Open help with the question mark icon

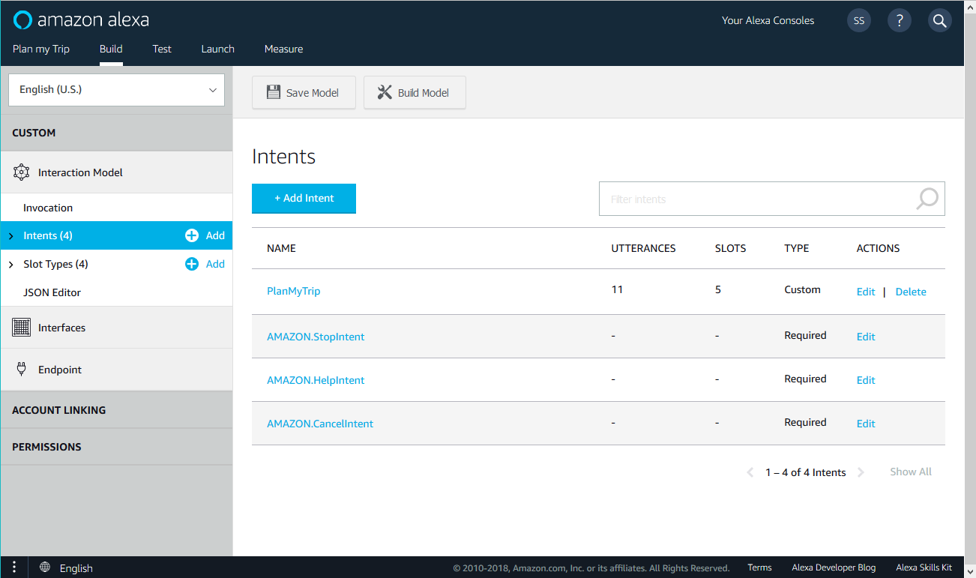899,20
